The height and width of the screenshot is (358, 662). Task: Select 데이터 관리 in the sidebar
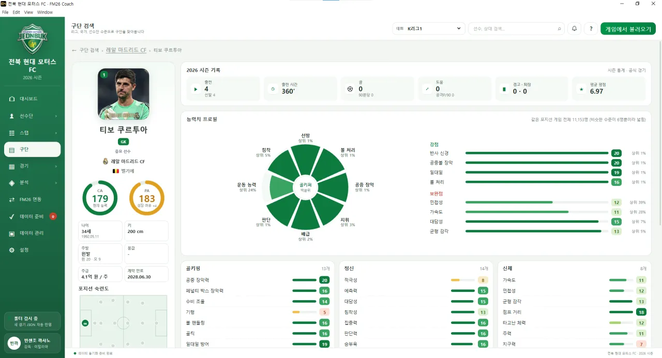pyautogui.click(x=32, y=233)
